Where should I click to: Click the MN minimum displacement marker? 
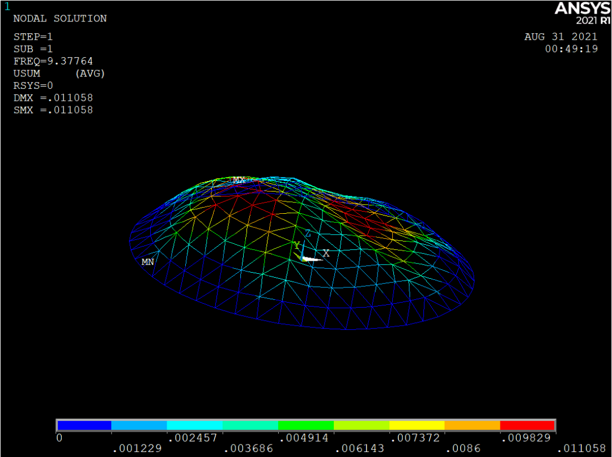[147, 262]
